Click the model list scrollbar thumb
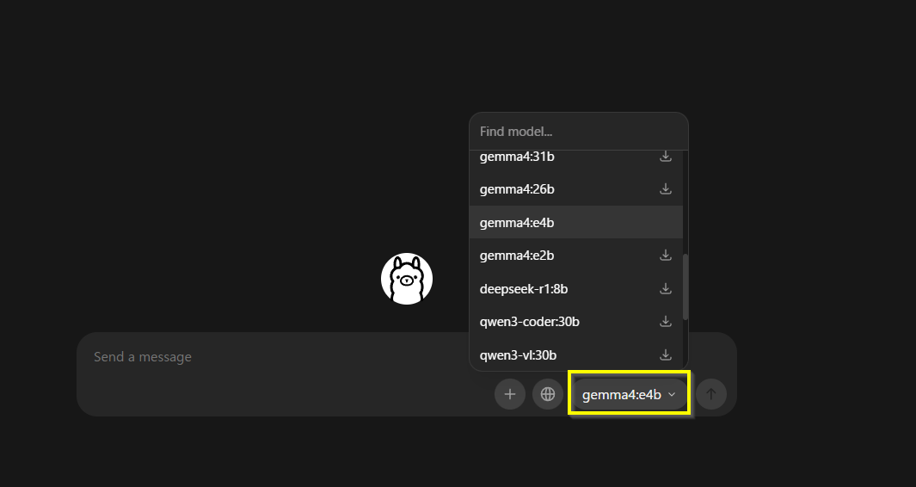Image resolution: width=916 pixels, height=487 pixels. pos(685,287)
